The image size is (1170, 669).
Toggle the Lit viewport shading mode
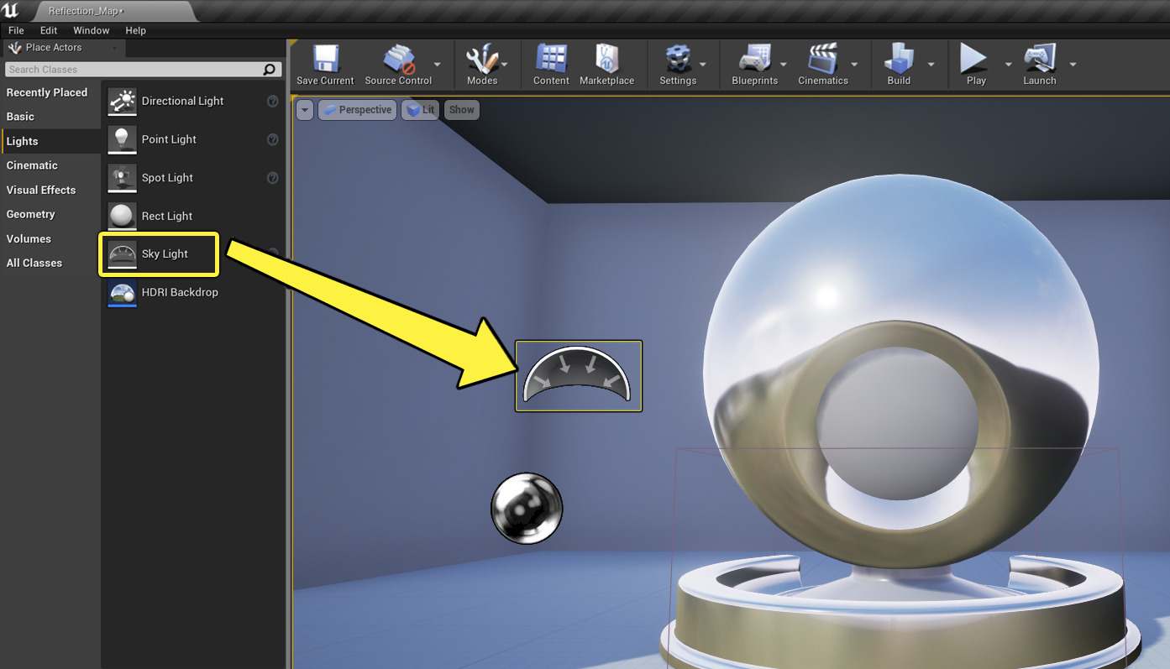[x=420, y=109]
